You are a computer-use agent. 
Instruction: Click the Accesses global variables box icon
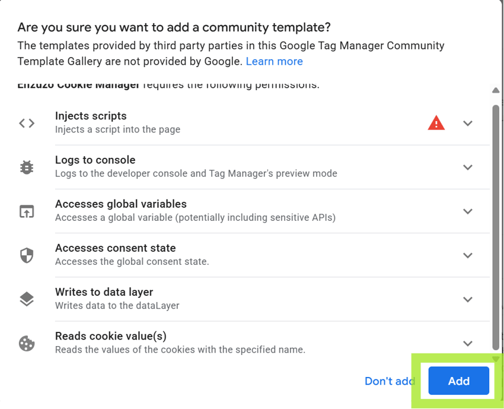click(x=26, y=211)
